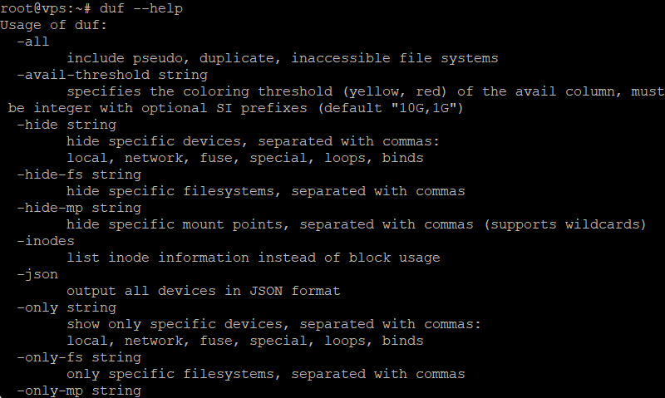The height and width of the screenshot is (398, 665).
Task: Click the root@vps shell prompt
Action: point(46,8)
